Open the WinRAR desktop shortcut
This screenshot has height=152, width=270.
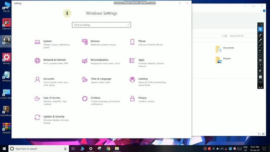(6, 128)
